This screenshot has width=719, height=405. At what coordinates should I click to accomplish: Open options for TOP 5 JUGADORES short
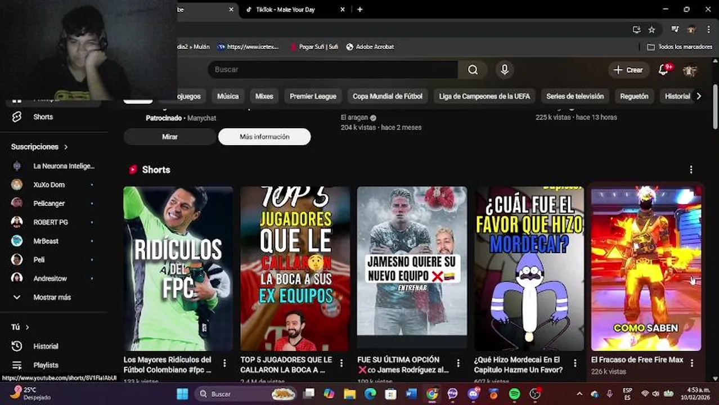[x=341, y=363]
